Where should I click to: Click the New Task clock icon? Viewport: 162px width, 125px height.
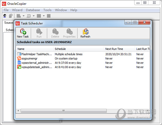[x=23, y=32]
